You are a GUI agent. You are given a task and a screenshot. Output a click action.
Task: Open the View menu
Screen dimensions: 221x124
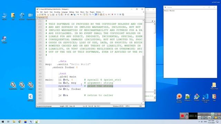coord(51,12)
